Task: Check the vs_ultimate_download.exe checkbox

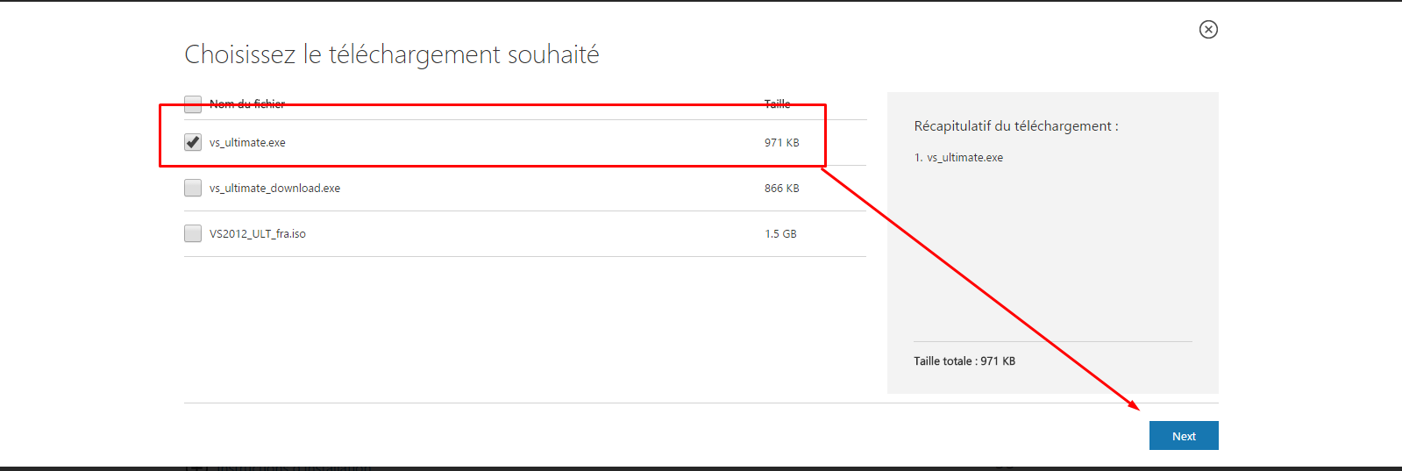Action: [x=193, y=188]
